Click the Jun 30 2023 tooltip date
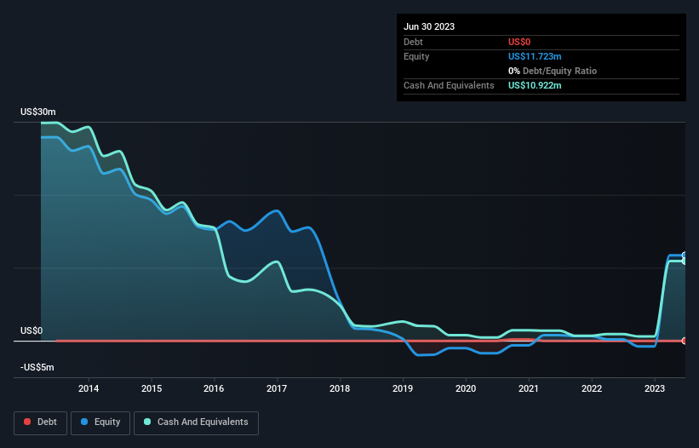 coord(429,26)
